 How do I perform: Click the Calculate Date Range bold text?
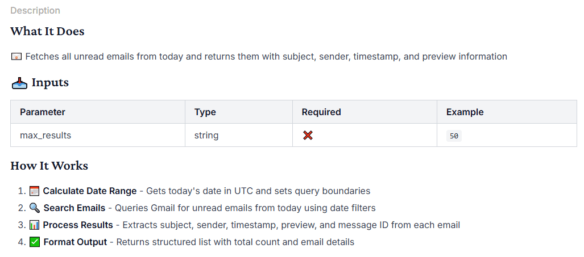(90, 191)
